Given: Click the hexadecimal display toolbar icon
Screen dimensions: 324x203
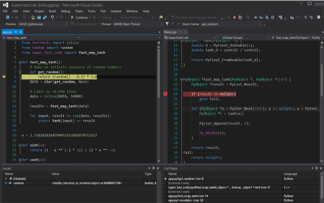Looking at the screenshot, I should [x=280, y=18].
